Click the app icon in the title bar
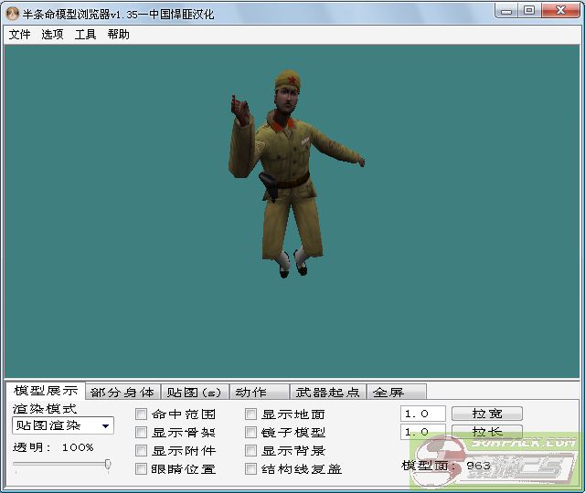The width and height of the screenshot is (585, 493). (x=13, y=11)
